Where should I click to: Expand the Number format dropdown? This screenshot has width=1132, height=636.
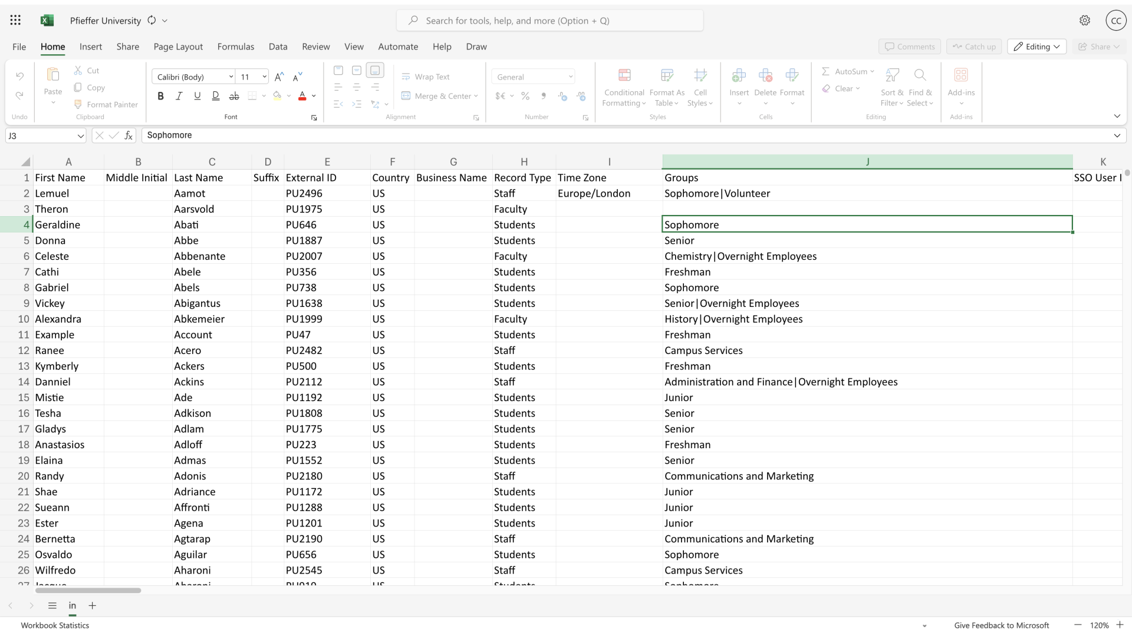(x=571, y=76)
